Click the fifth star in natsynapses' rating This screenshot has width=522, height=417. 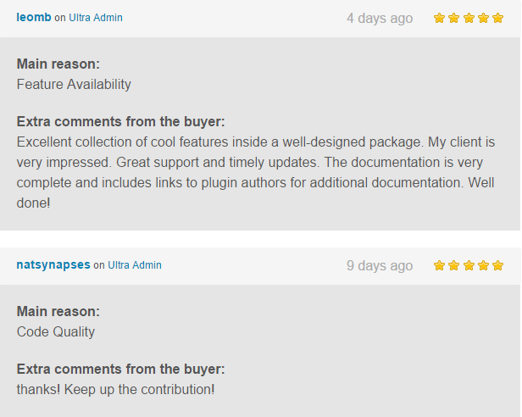point(497,265)
